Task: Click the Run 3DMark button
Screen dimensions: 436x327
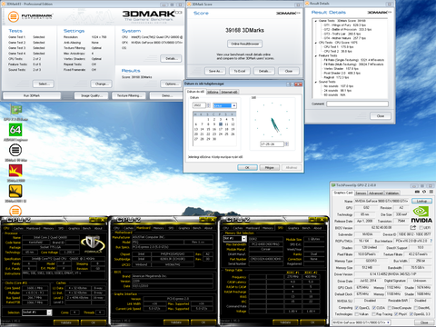Action: [x=32, y=95]
